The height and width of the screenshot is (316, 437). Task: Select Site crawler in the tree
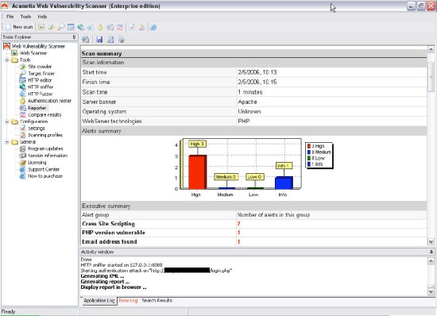[40, 67]
